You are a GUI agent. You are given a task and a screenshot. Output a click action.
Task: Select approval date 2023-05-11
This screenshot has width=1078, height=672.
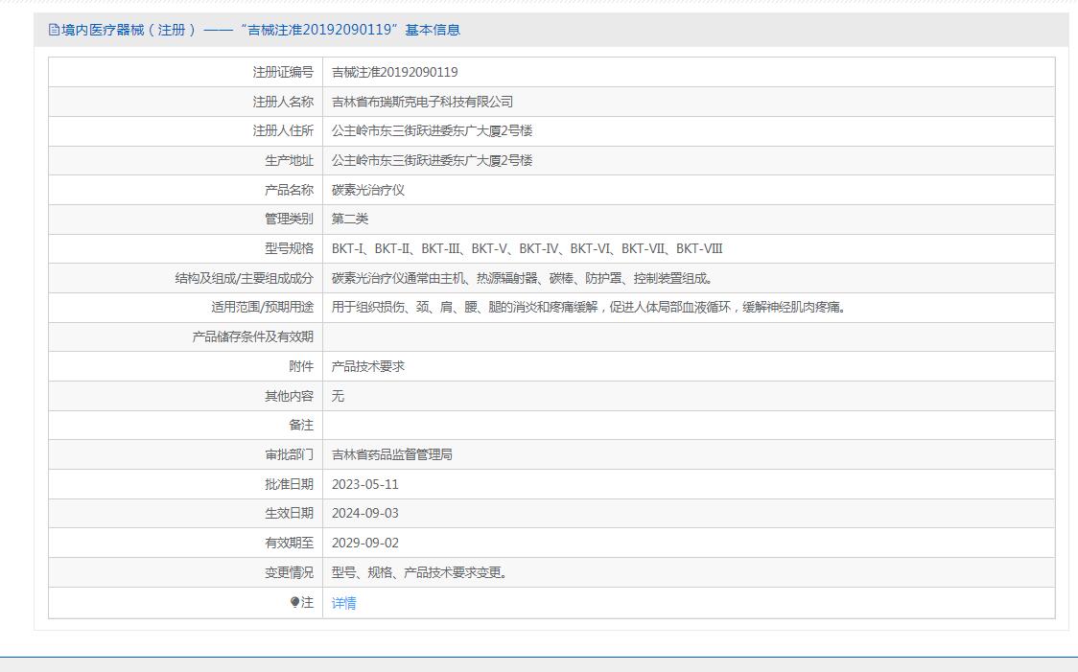point(365,484)
